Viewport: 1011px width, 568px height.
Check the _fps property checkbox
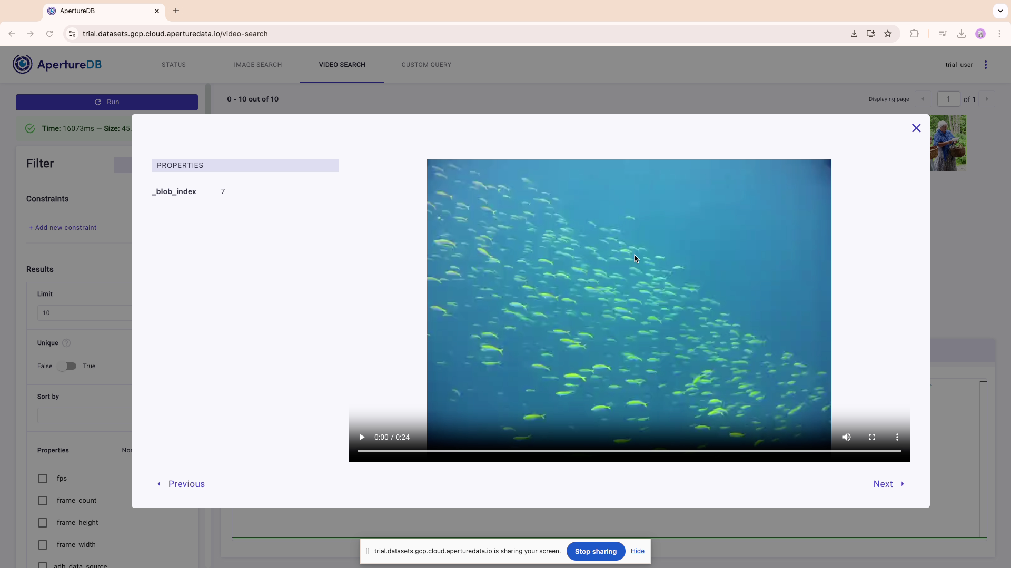pos(43,479)
